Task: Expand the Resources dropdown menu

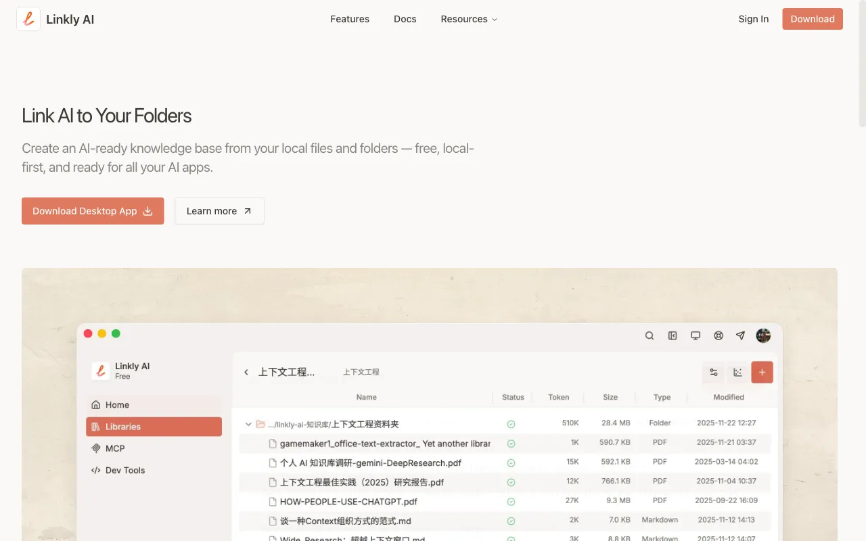Action: (469, 19)
